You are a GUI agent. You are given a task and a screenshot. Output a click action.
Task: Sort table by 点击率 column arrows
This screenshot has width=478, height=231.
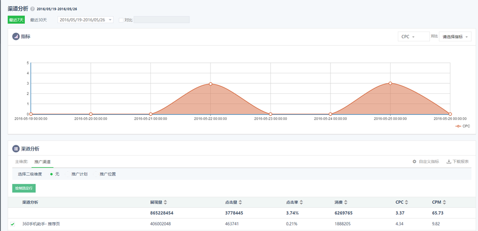(302, 202)
